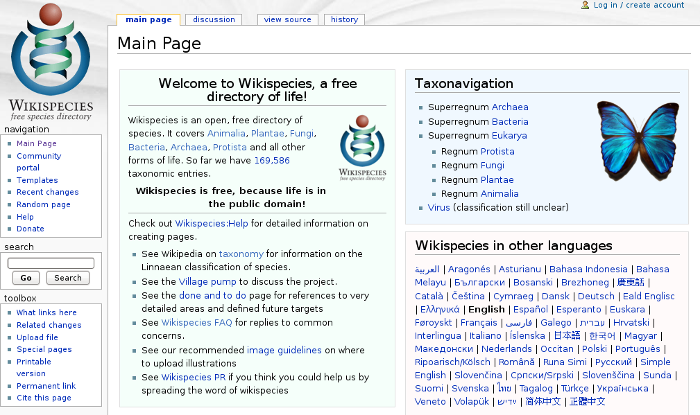Switch to Svenska language version

click(x=470, y=389)
